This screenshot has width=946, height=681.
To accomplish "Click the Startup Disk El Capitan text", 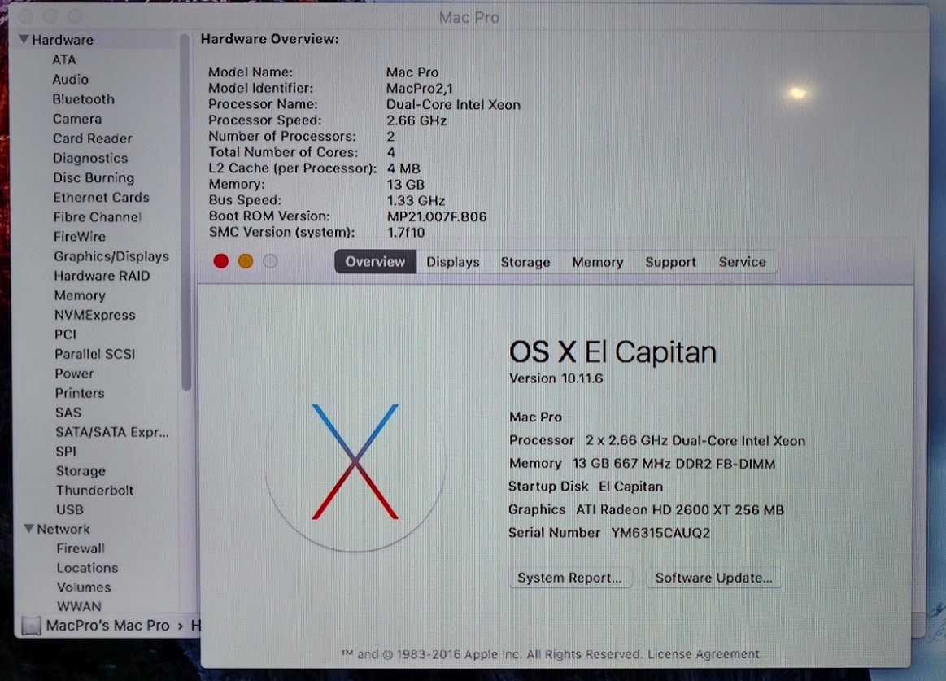I will [585, 487].
